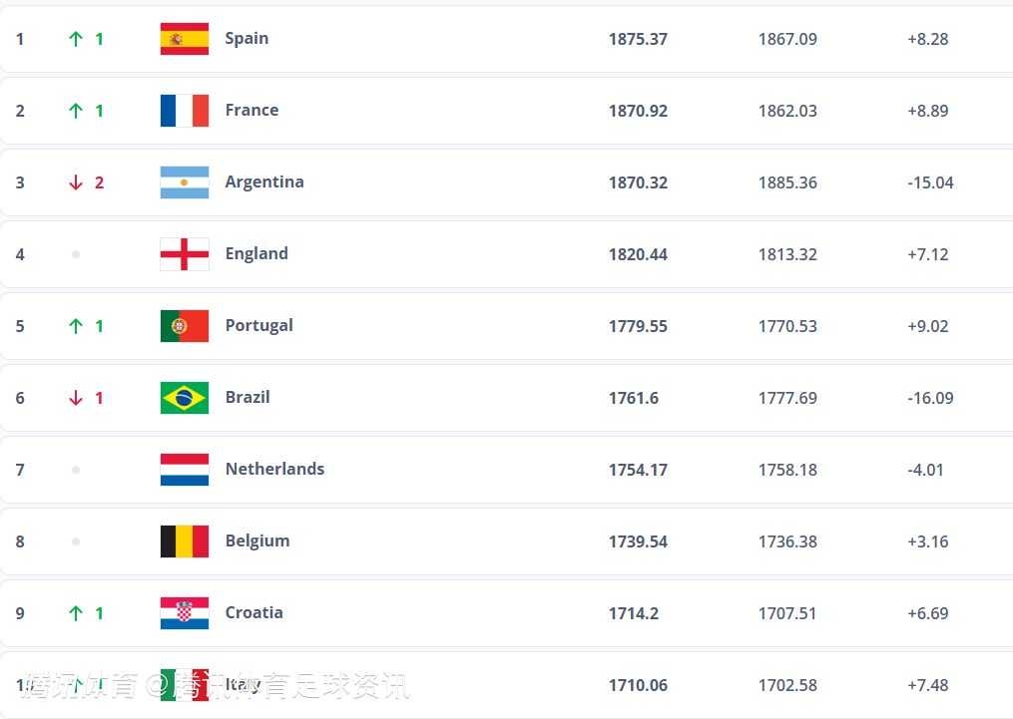Click the Spain flag icon

[x=185, y=39]
